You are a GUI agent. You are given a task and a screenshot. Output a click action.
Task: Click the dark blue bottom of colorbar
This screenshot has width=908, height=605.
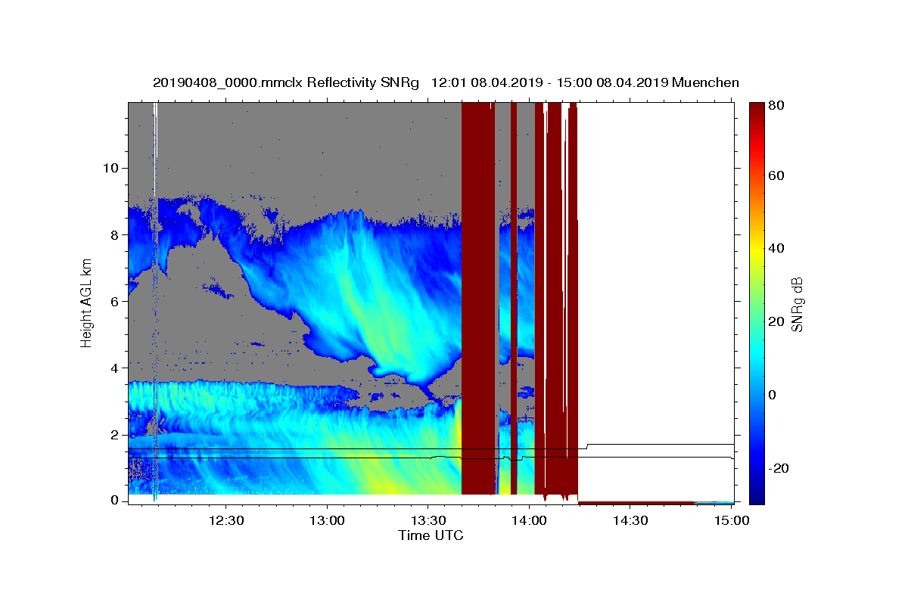(x=757, y=495)
